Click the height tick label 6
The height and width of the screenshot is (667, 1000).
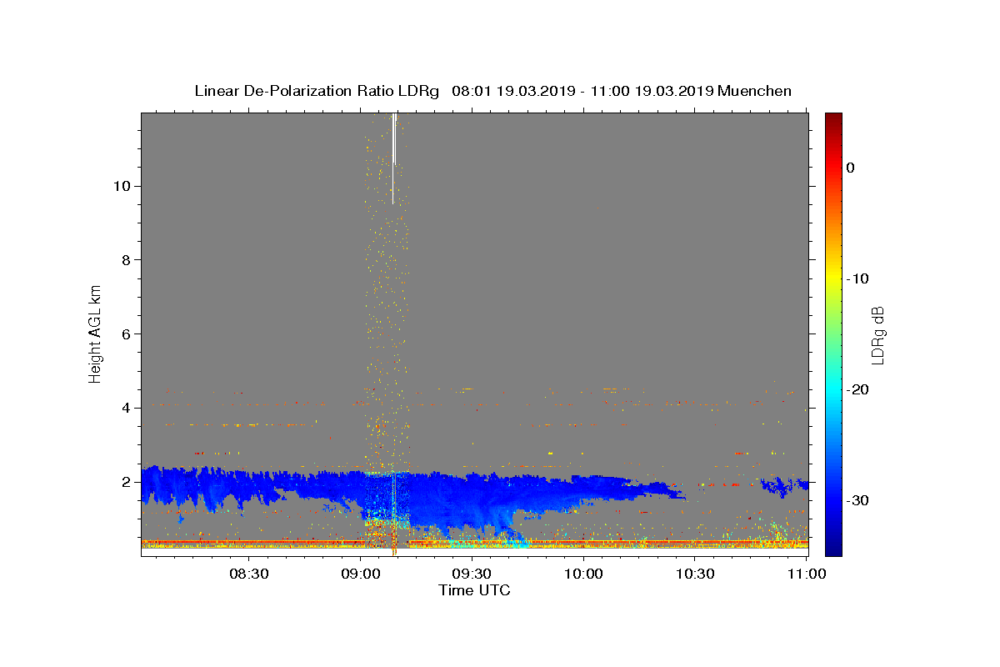point(125,333)
